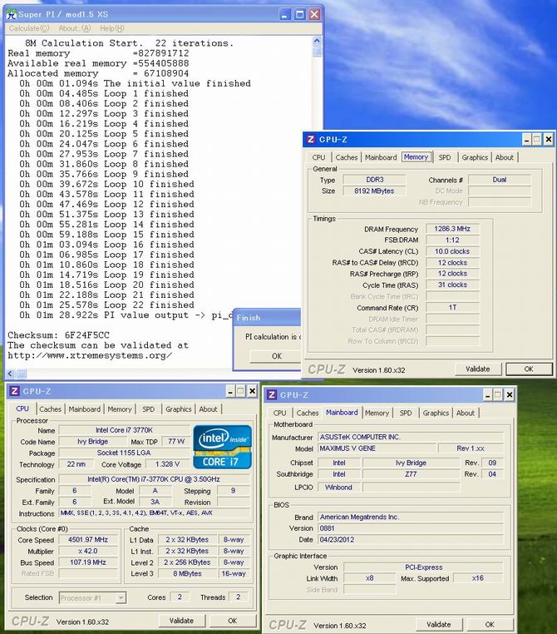
Task: Minimize the CPU-Z CPU window
Action: (230, 391)
